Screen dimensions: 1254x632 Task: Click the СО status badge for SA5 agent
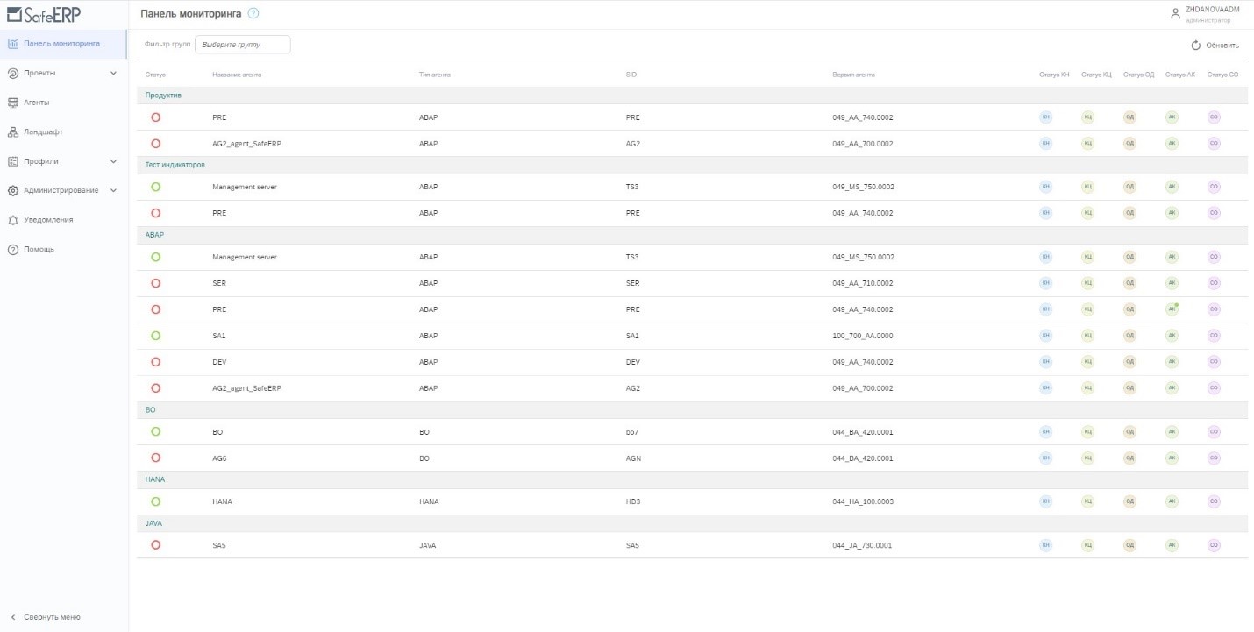(x=1215, y=545)
